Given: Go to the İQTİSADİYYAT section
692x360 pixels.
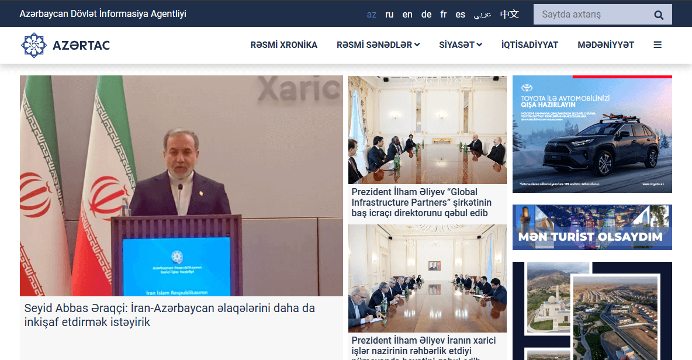Looking at the screenshot, I should (530, 44).
